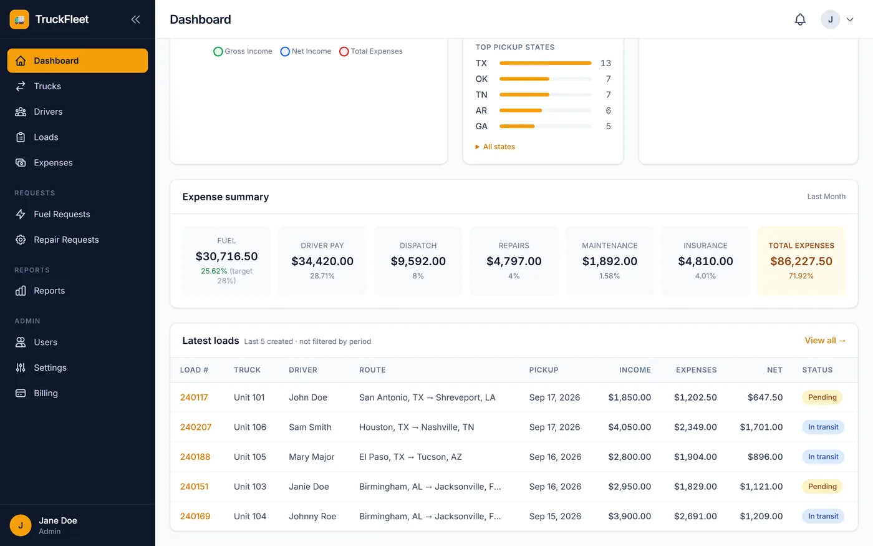Collapse the sidebar with double chevron icon
The width and height of the screenshot is (873, 546).
coord(135,19)
